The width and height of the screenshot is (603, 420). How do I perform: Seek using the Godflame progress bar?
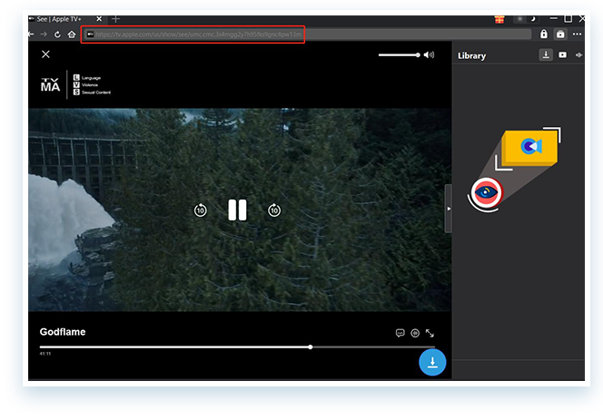coord(237,347)
